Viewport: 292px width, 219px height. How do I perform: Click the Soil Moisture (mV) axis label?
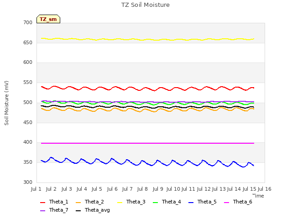6,103
